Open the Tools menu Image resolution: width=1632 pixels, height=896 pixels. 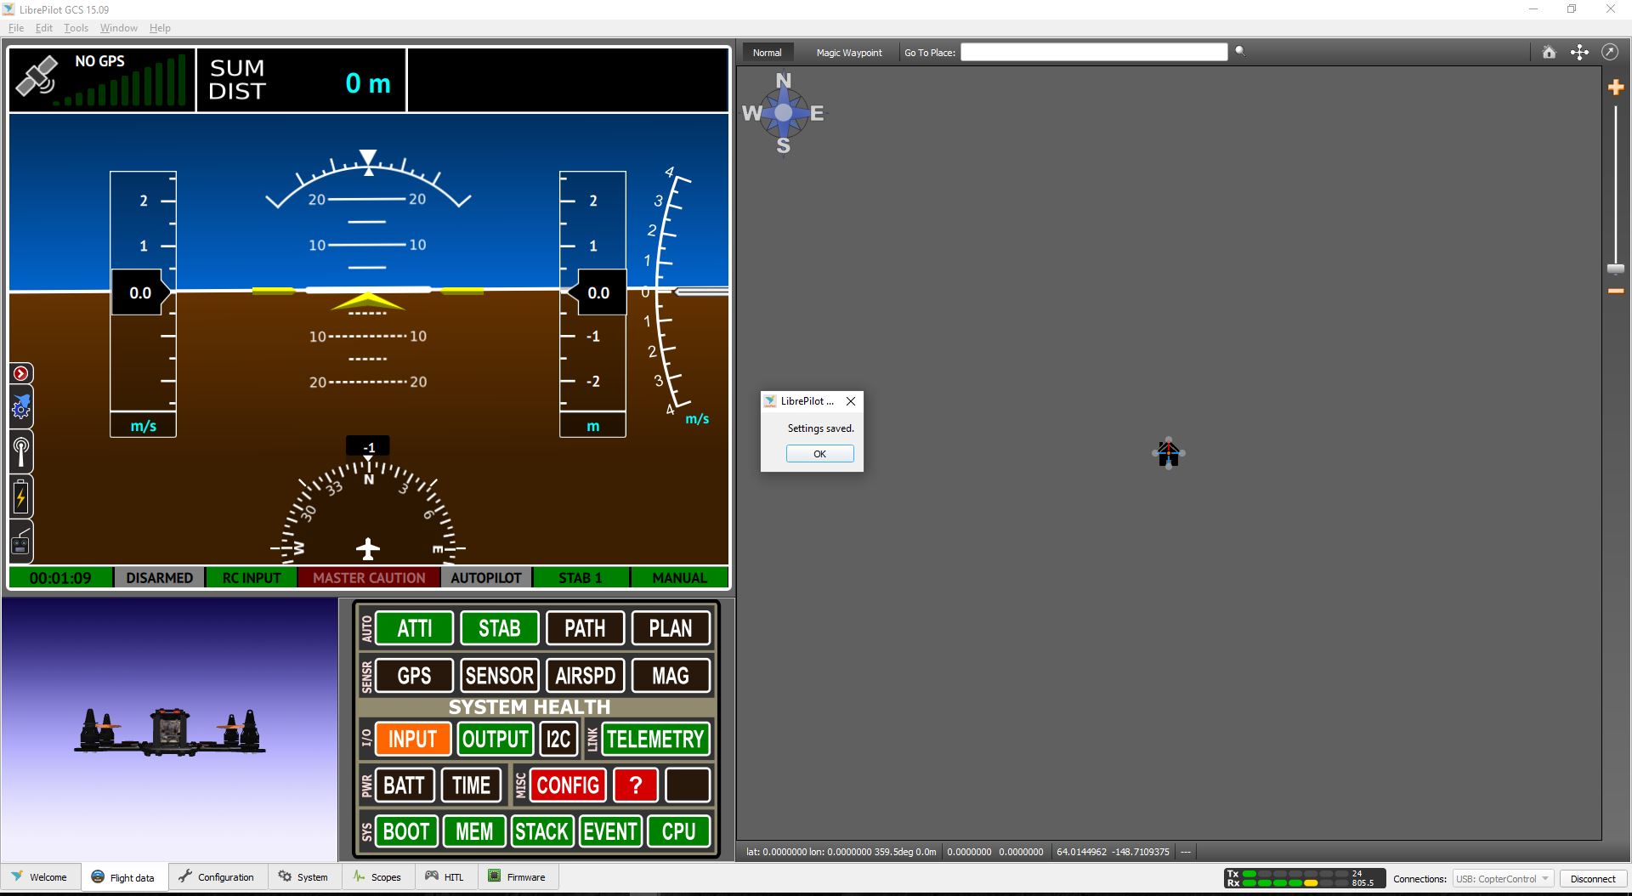point(76,28)
